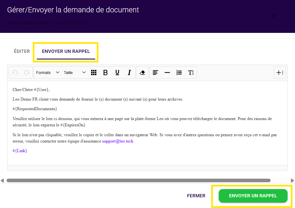Insert a horizontal line
This screenshot has height=208, width=295.
[x=167, y=73]
